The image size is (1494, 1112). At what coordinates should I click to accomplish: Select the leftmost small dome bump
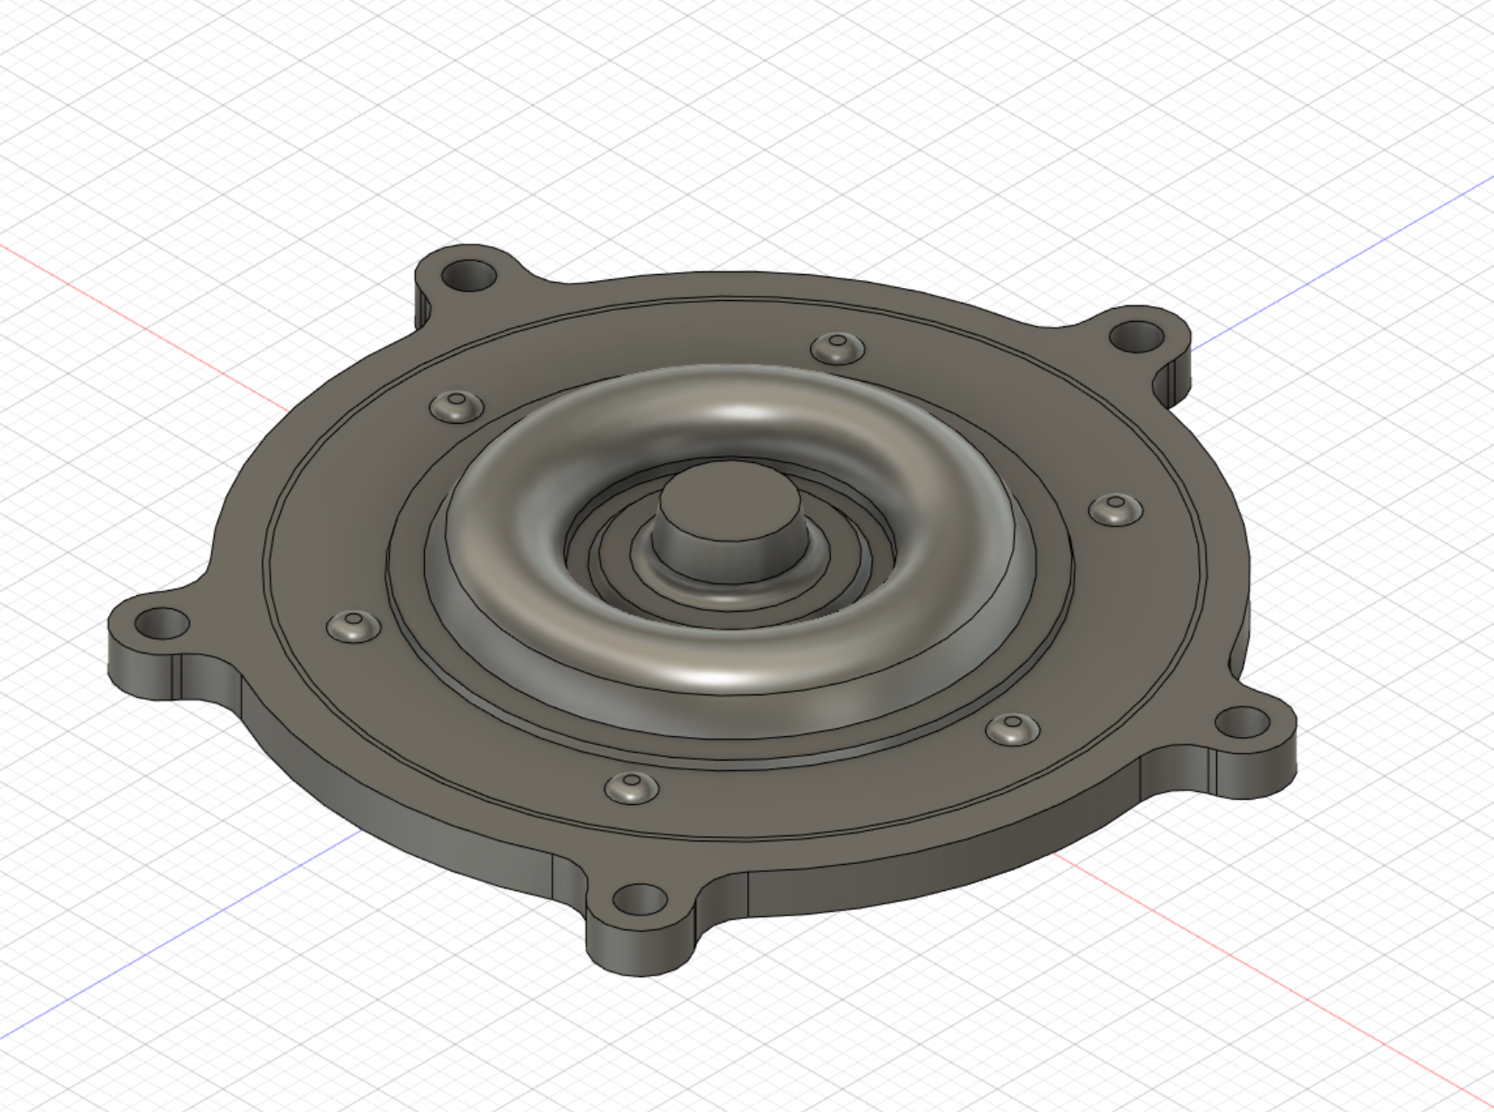tap(353, 626)
